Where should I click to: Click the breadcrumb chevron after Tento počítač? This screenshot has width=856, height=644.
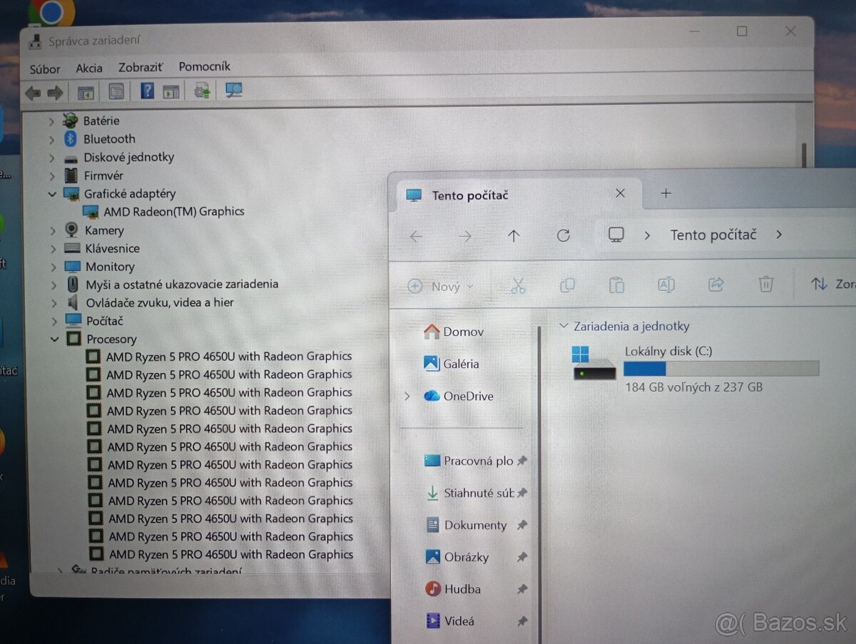(778, 234)
